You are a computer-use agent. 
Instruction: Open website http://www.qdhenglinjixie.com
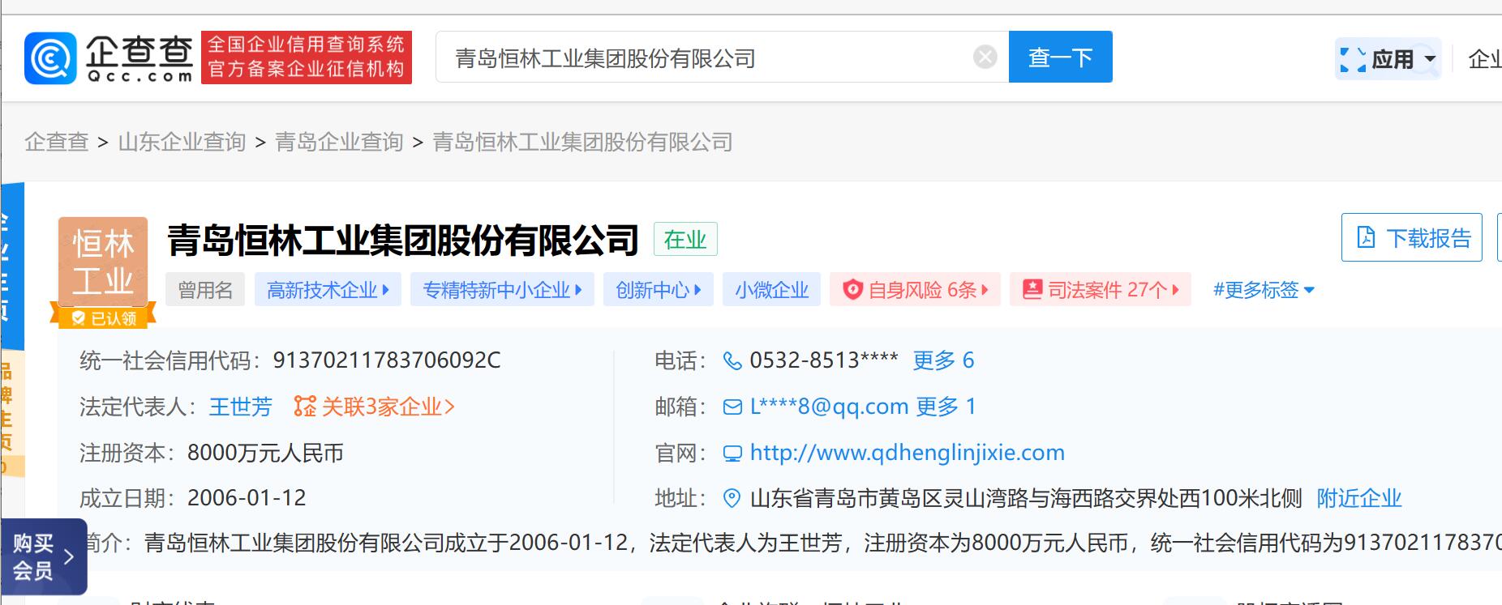907,453
